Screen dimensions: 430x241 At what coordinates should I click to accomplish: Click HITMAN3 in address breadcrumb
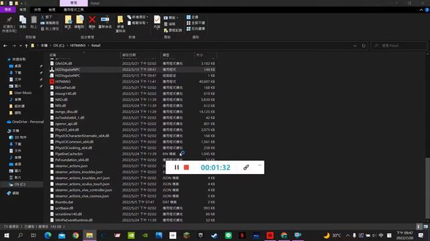pos(78,46)
